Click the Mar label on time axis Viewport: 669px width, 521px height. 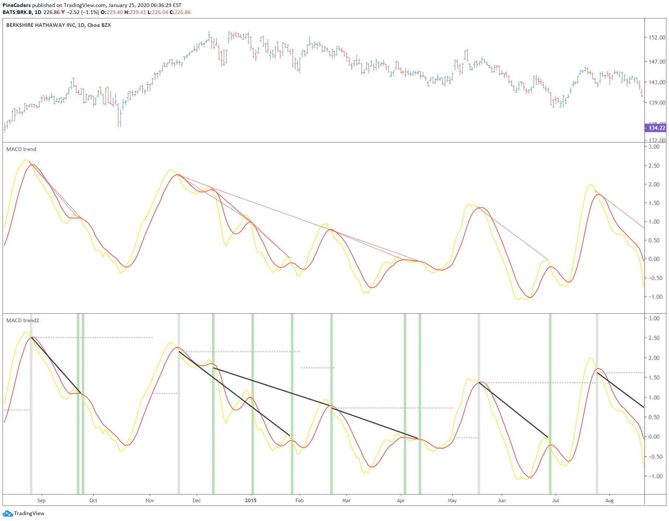pyautogui.click(x=346, y=500)
